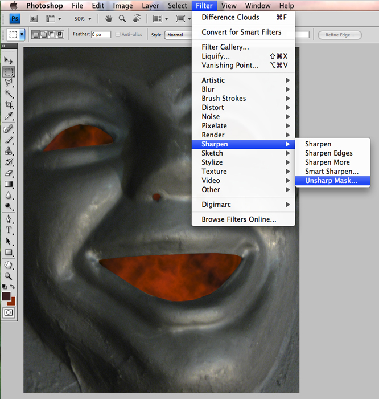
Task: Choose Intersect with selection mode
Action: point(60,35)
